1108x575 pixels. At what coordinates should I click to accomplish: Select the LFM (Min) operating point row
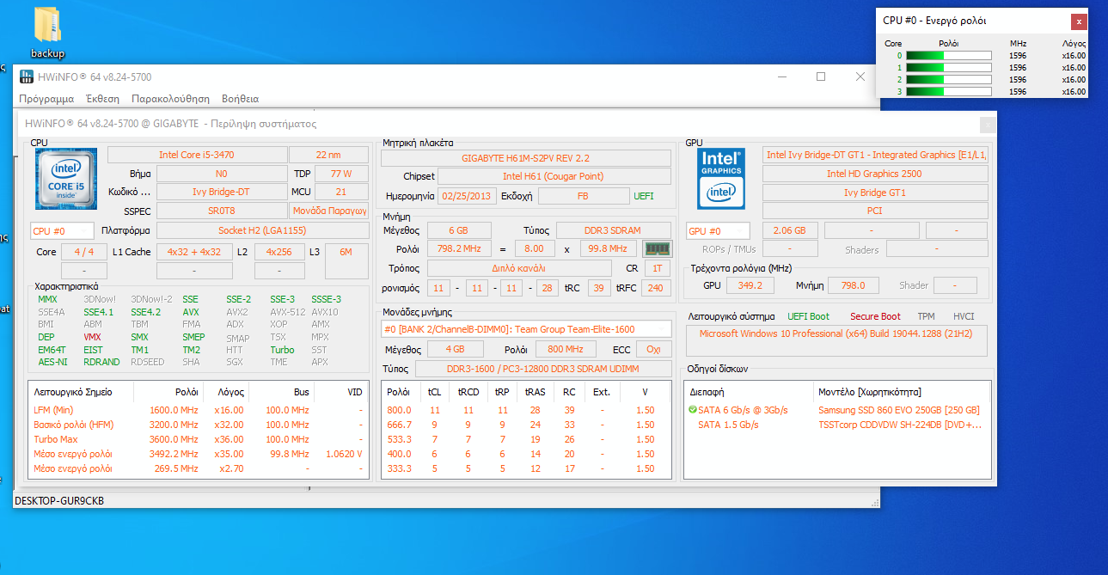tap(199, 410)
